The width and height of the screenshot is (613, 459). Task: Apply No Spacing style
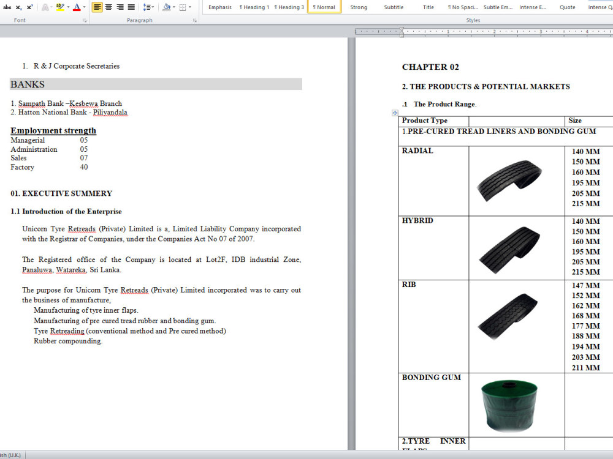463,7
